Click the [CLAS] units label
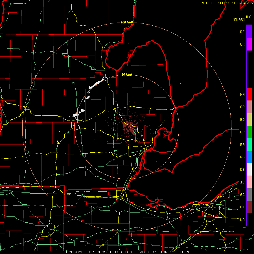 pyautogui.click(x=238, y=19)
